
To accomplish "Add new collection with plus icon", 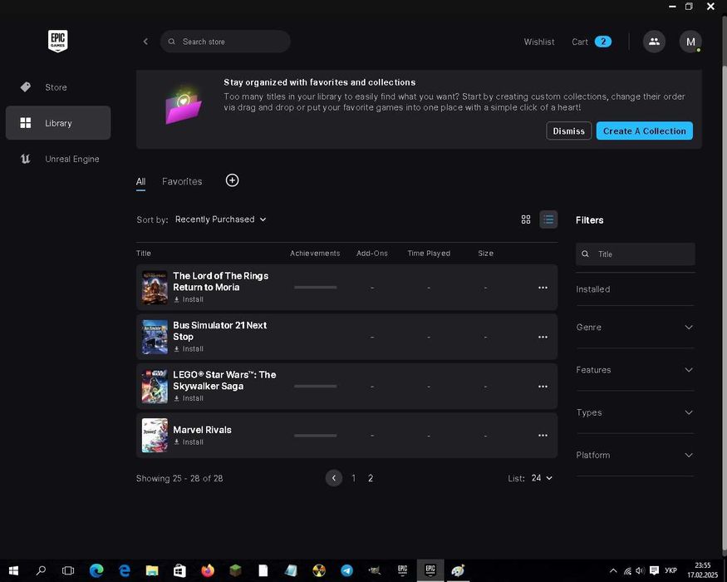I will pyautogui.click(x=233, y=180).
